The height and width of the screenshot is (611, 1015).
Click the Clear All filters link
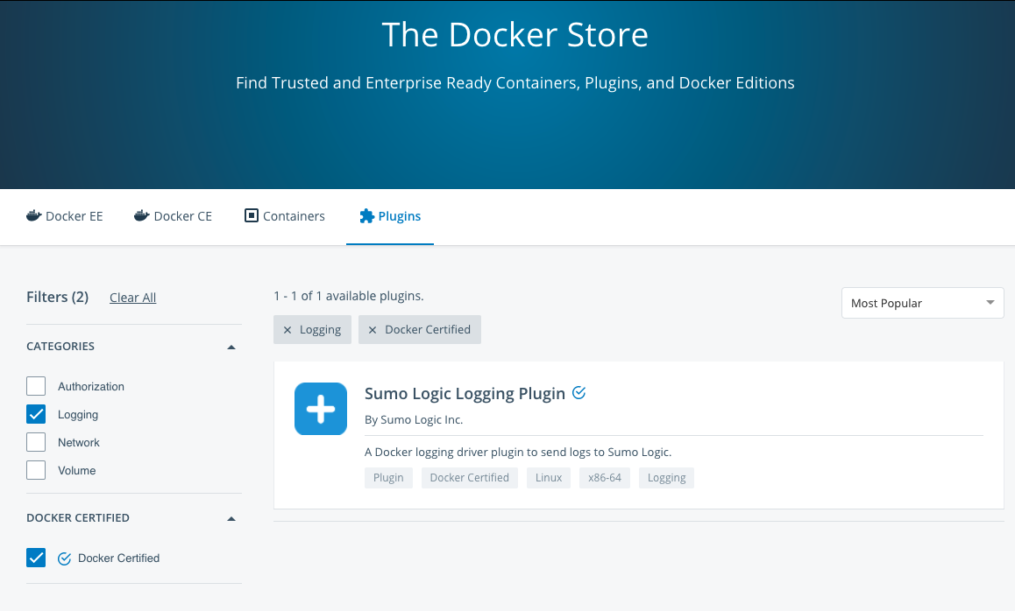(x=132, y=297)
